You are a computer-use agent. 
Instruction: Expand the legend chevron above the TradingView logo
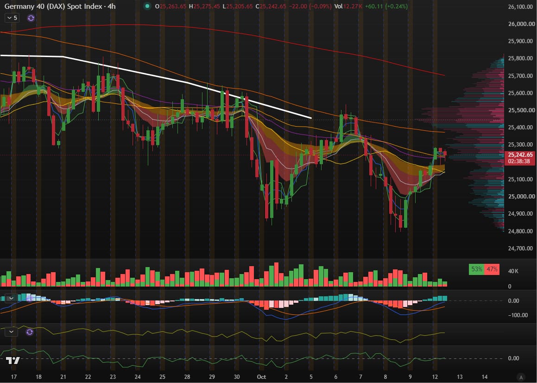pyautogui.click(x=12, y=332)
